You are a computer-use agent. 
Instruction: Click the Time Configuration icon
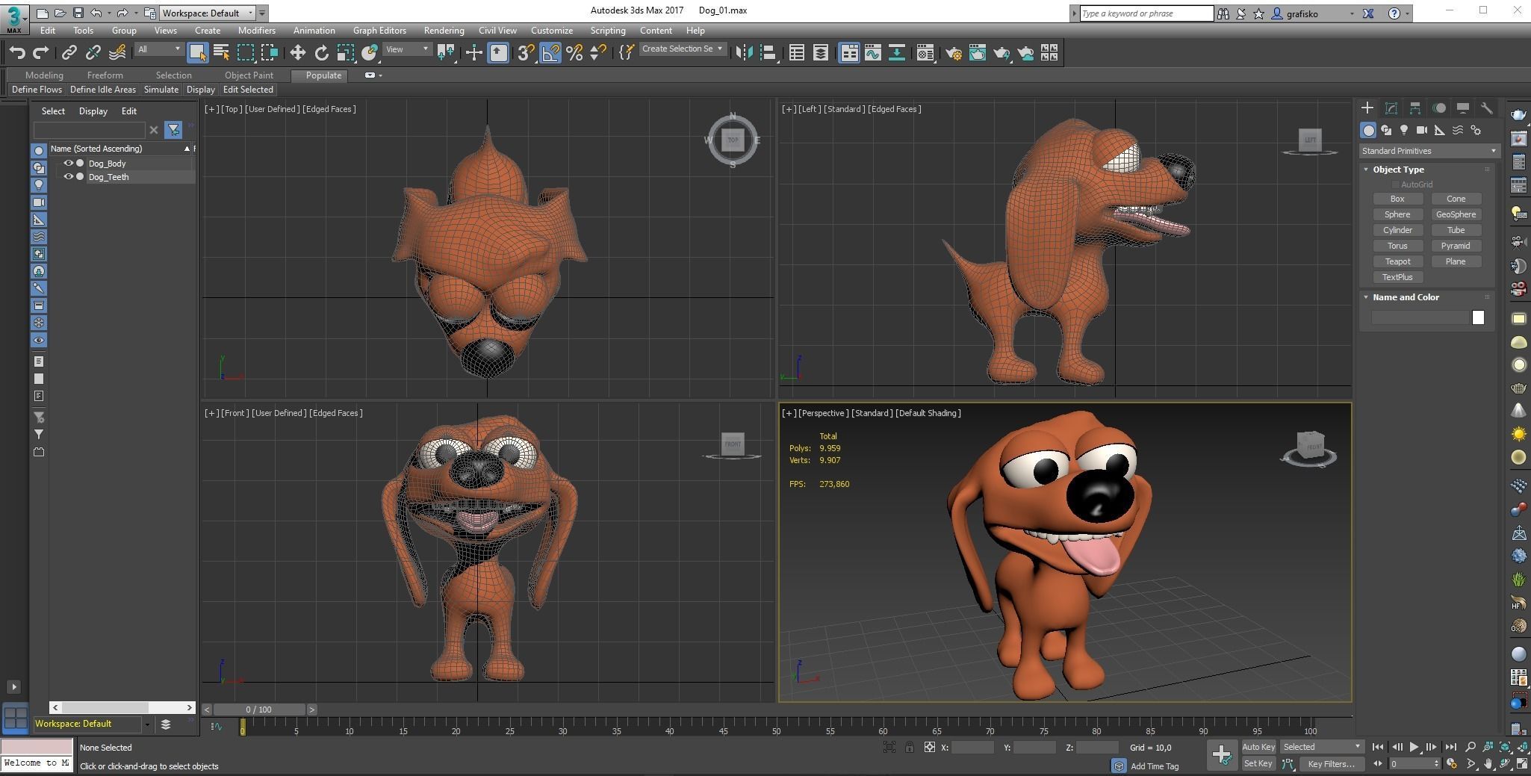coord(1451,764)
